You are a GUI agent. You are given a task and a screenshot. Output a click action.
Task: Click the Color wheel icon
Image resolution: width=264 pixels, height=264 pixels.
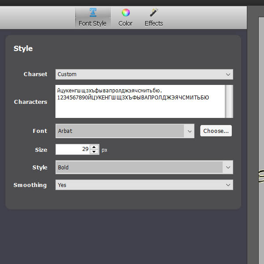pos(125,12)
